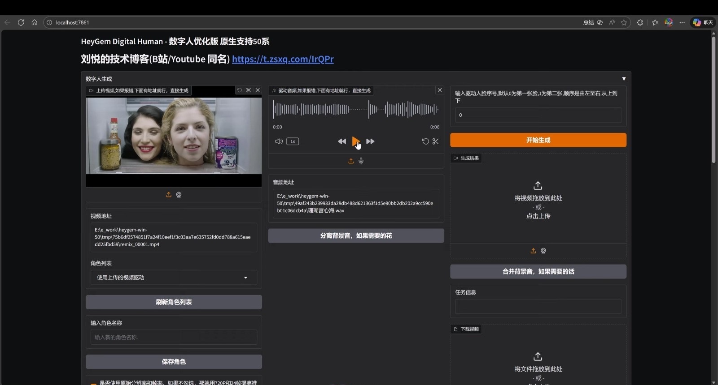Click the 刷新角色列表 button
Image resolution: width=718 pixels, height=385 pixels.
(x=174, y=302)
